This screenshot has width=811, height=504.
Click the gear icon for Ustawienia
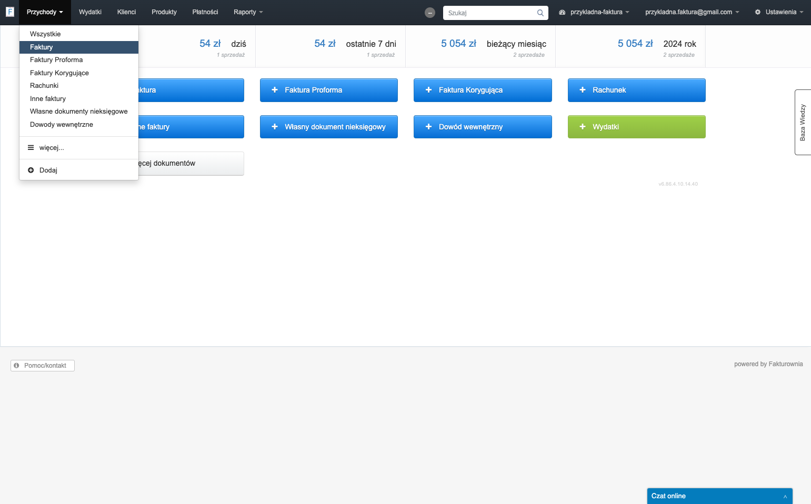(x=758, y=12)
